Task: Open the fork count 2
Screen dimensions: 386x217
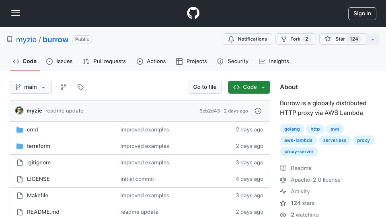Action: click(x=306, y=39)
